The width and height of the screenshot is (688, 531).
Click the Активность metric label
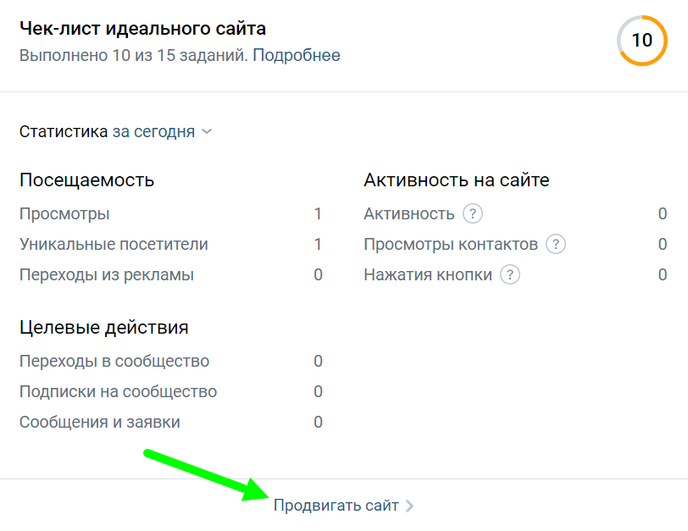click(x=409, y=214)
